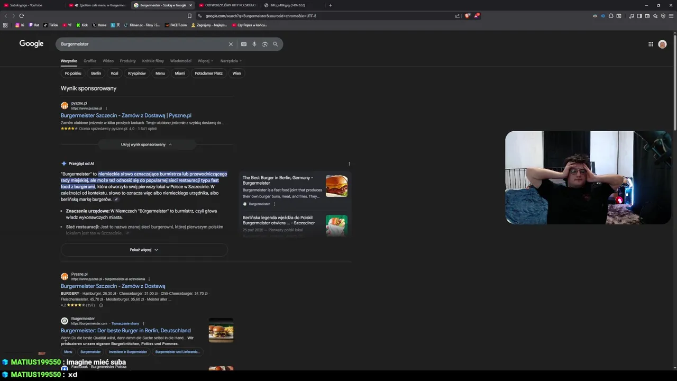Open the Narzędzia search tools dropdown

coord(231,61)
